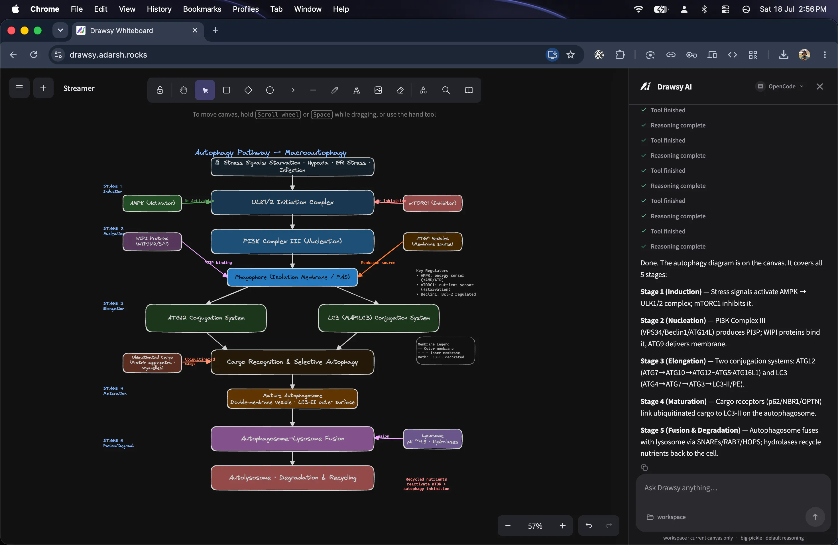Open the View menu

[127, 9]
